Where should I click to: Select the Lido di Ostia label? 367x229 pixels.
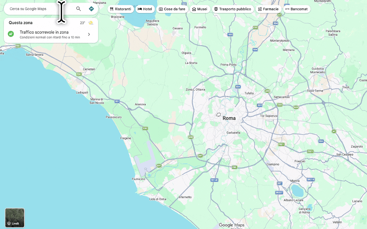pos(158,199)
